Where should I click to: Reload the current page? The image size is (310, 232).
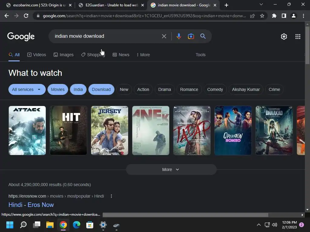coord(26,16)
